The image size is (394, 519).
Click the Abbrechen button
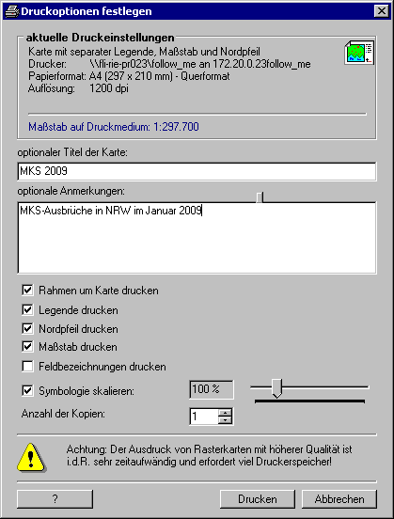(x=339, y=499)
